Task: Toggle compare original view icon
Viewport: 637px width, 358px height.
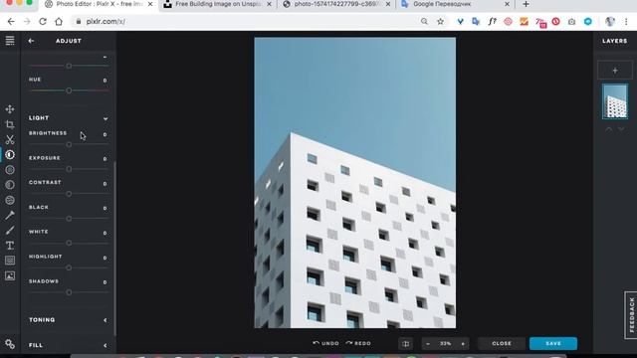Action: (405, 344)
